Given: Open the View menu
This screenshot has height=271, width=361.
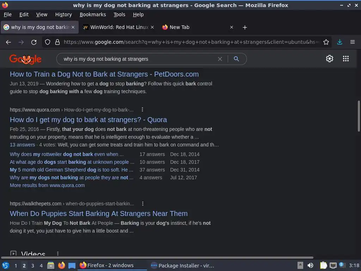Looking at the screenshot, I should [42, 14].
